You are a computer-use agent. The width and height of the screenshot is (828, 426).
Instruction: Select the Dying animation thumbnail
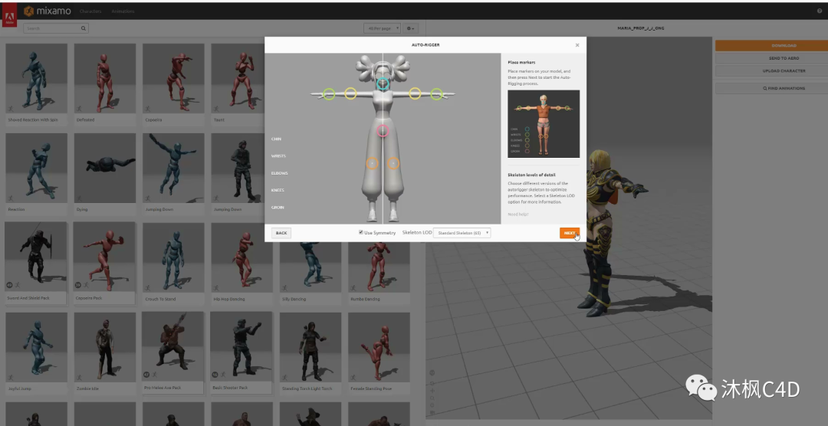pos(104,169)
